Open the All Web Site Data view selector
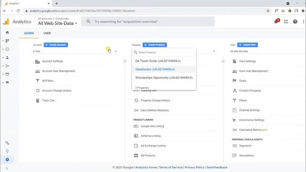The height and width of the screenshot is (172, 306). tap(57, 23)
